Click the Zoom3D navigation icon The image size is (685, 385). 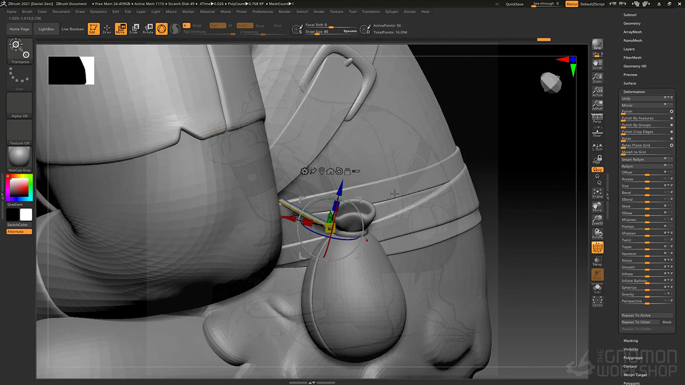coord(597,220)
